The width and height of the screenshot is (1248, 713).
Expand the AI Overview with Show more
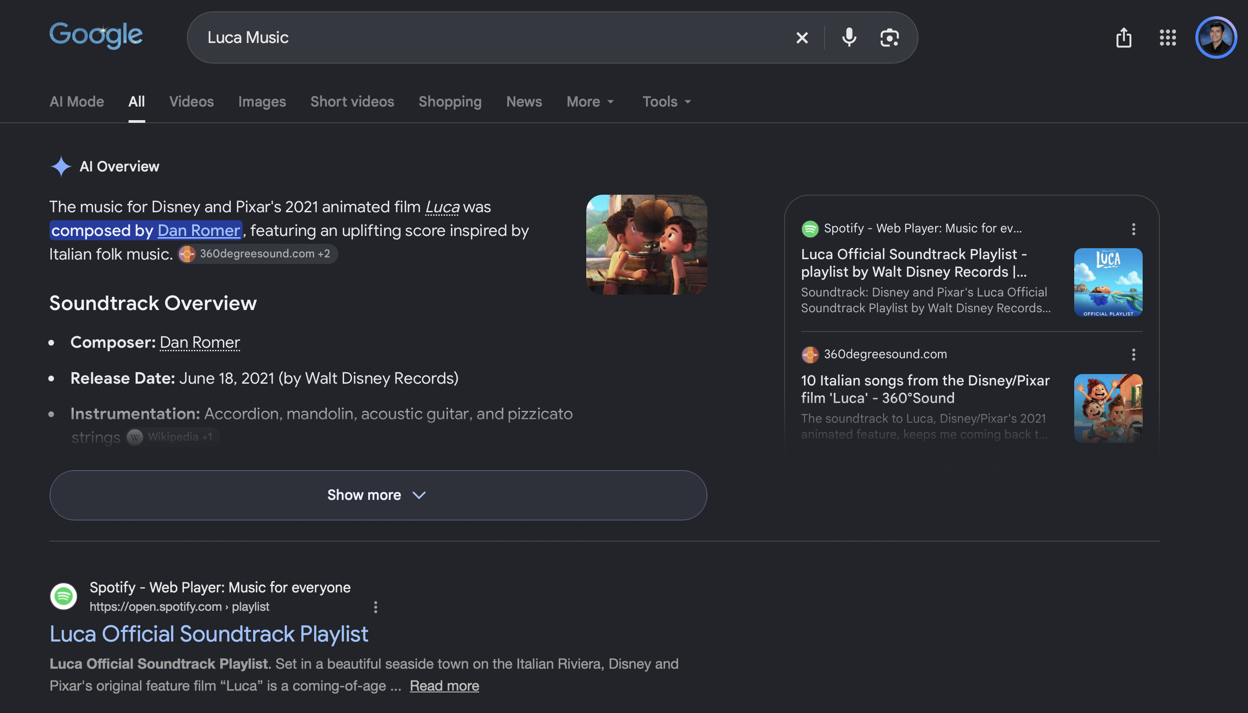coord(378,495)
